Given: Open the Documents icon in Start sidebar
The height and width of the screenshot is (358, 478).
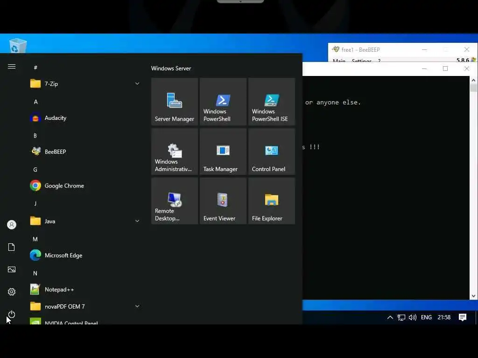Looking at the screenshot, I should 12,247.
